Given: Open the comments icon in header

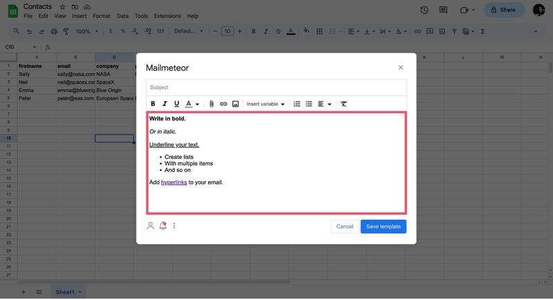Looking at the screenshot, I should click(x=443, y=10).
